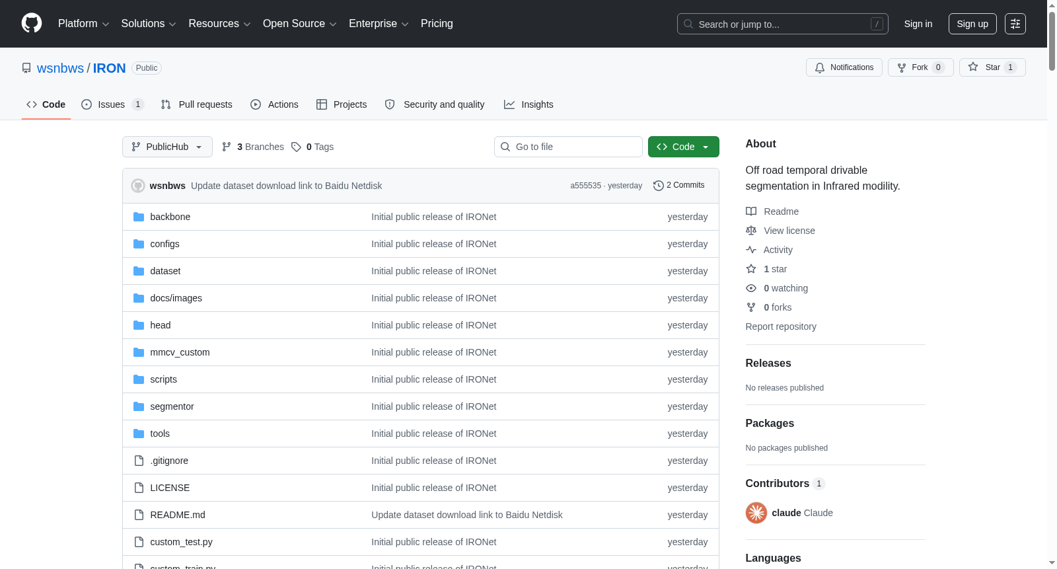Open the mmcv_custom folder name
Image resolution: width=1057 pixels, height=569 pixels.
[x=180, y=352]
